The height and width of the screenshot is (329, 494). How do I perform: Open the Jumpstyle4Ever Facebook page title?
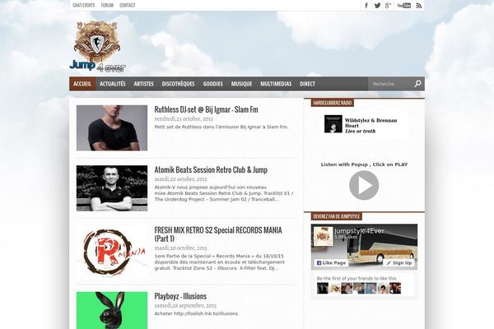359,231
